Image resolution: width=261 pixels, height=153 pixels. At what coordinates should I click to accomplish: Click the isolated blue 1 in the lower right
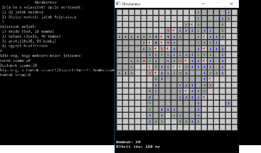point(229,103)
